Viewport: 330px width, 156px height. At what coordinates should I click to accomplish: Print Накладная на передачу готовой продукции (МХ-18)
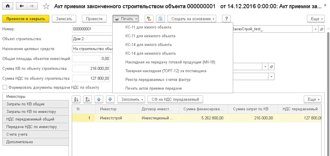pyautogui.click(x=173, y=62)
